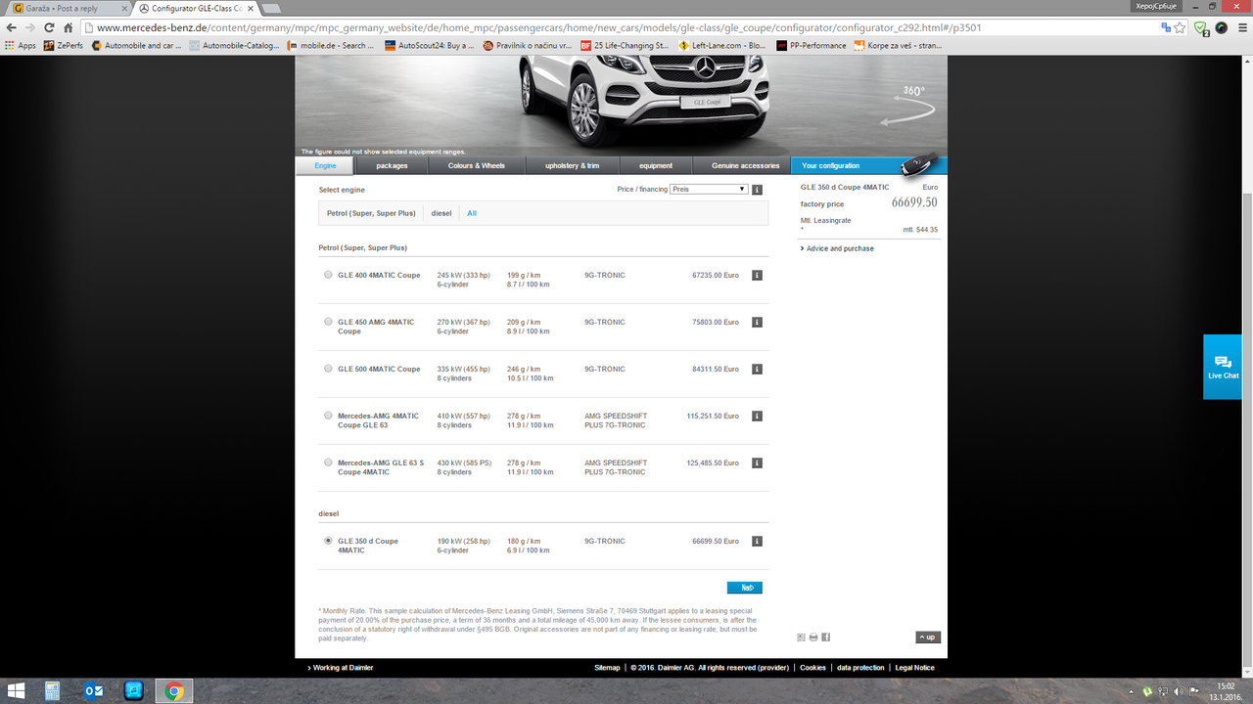Select Mercedes-AMG 4MATIC Coupe GLE 63
Image resolution: width=1253 pixels, height=704 pixels.
click(x=328, y=416)
